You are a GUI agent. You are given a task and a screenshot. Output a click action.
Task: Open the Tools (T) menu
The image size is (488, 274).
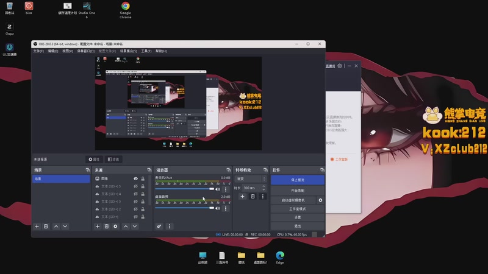click(146, 51)
